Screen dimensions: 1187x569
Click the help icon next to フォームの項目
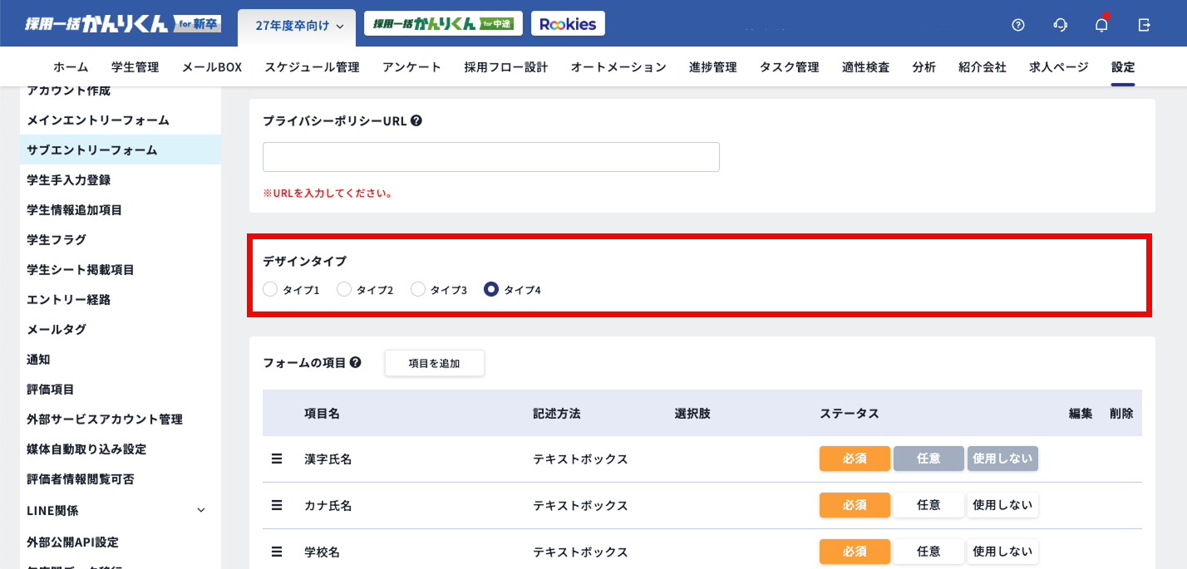[x=357, y=362]
